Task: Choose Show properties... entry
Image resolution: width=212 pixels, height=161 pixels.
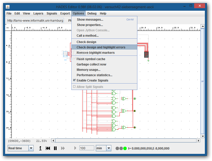Action: click(104, 25)
